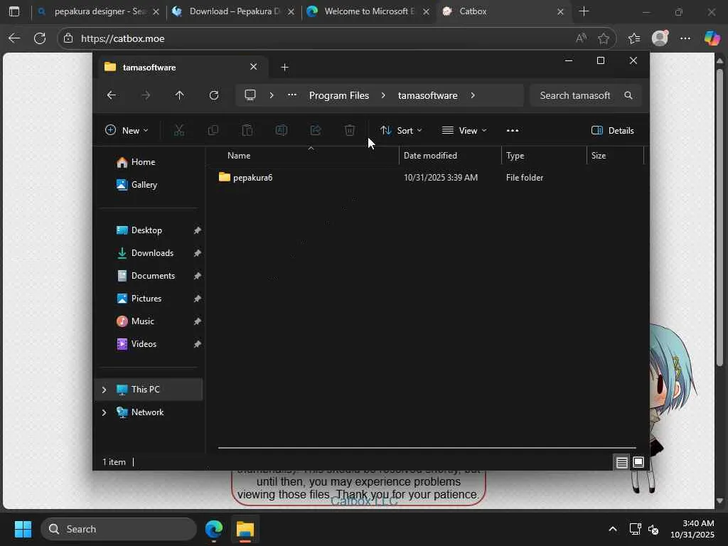Expand Network tree node
The height and width of the screenshot is (546, 728).
104,412
